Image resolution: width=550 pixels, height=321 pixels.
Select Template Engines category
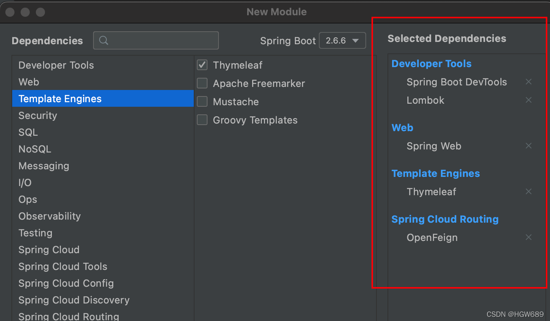[x=103, y=99]
